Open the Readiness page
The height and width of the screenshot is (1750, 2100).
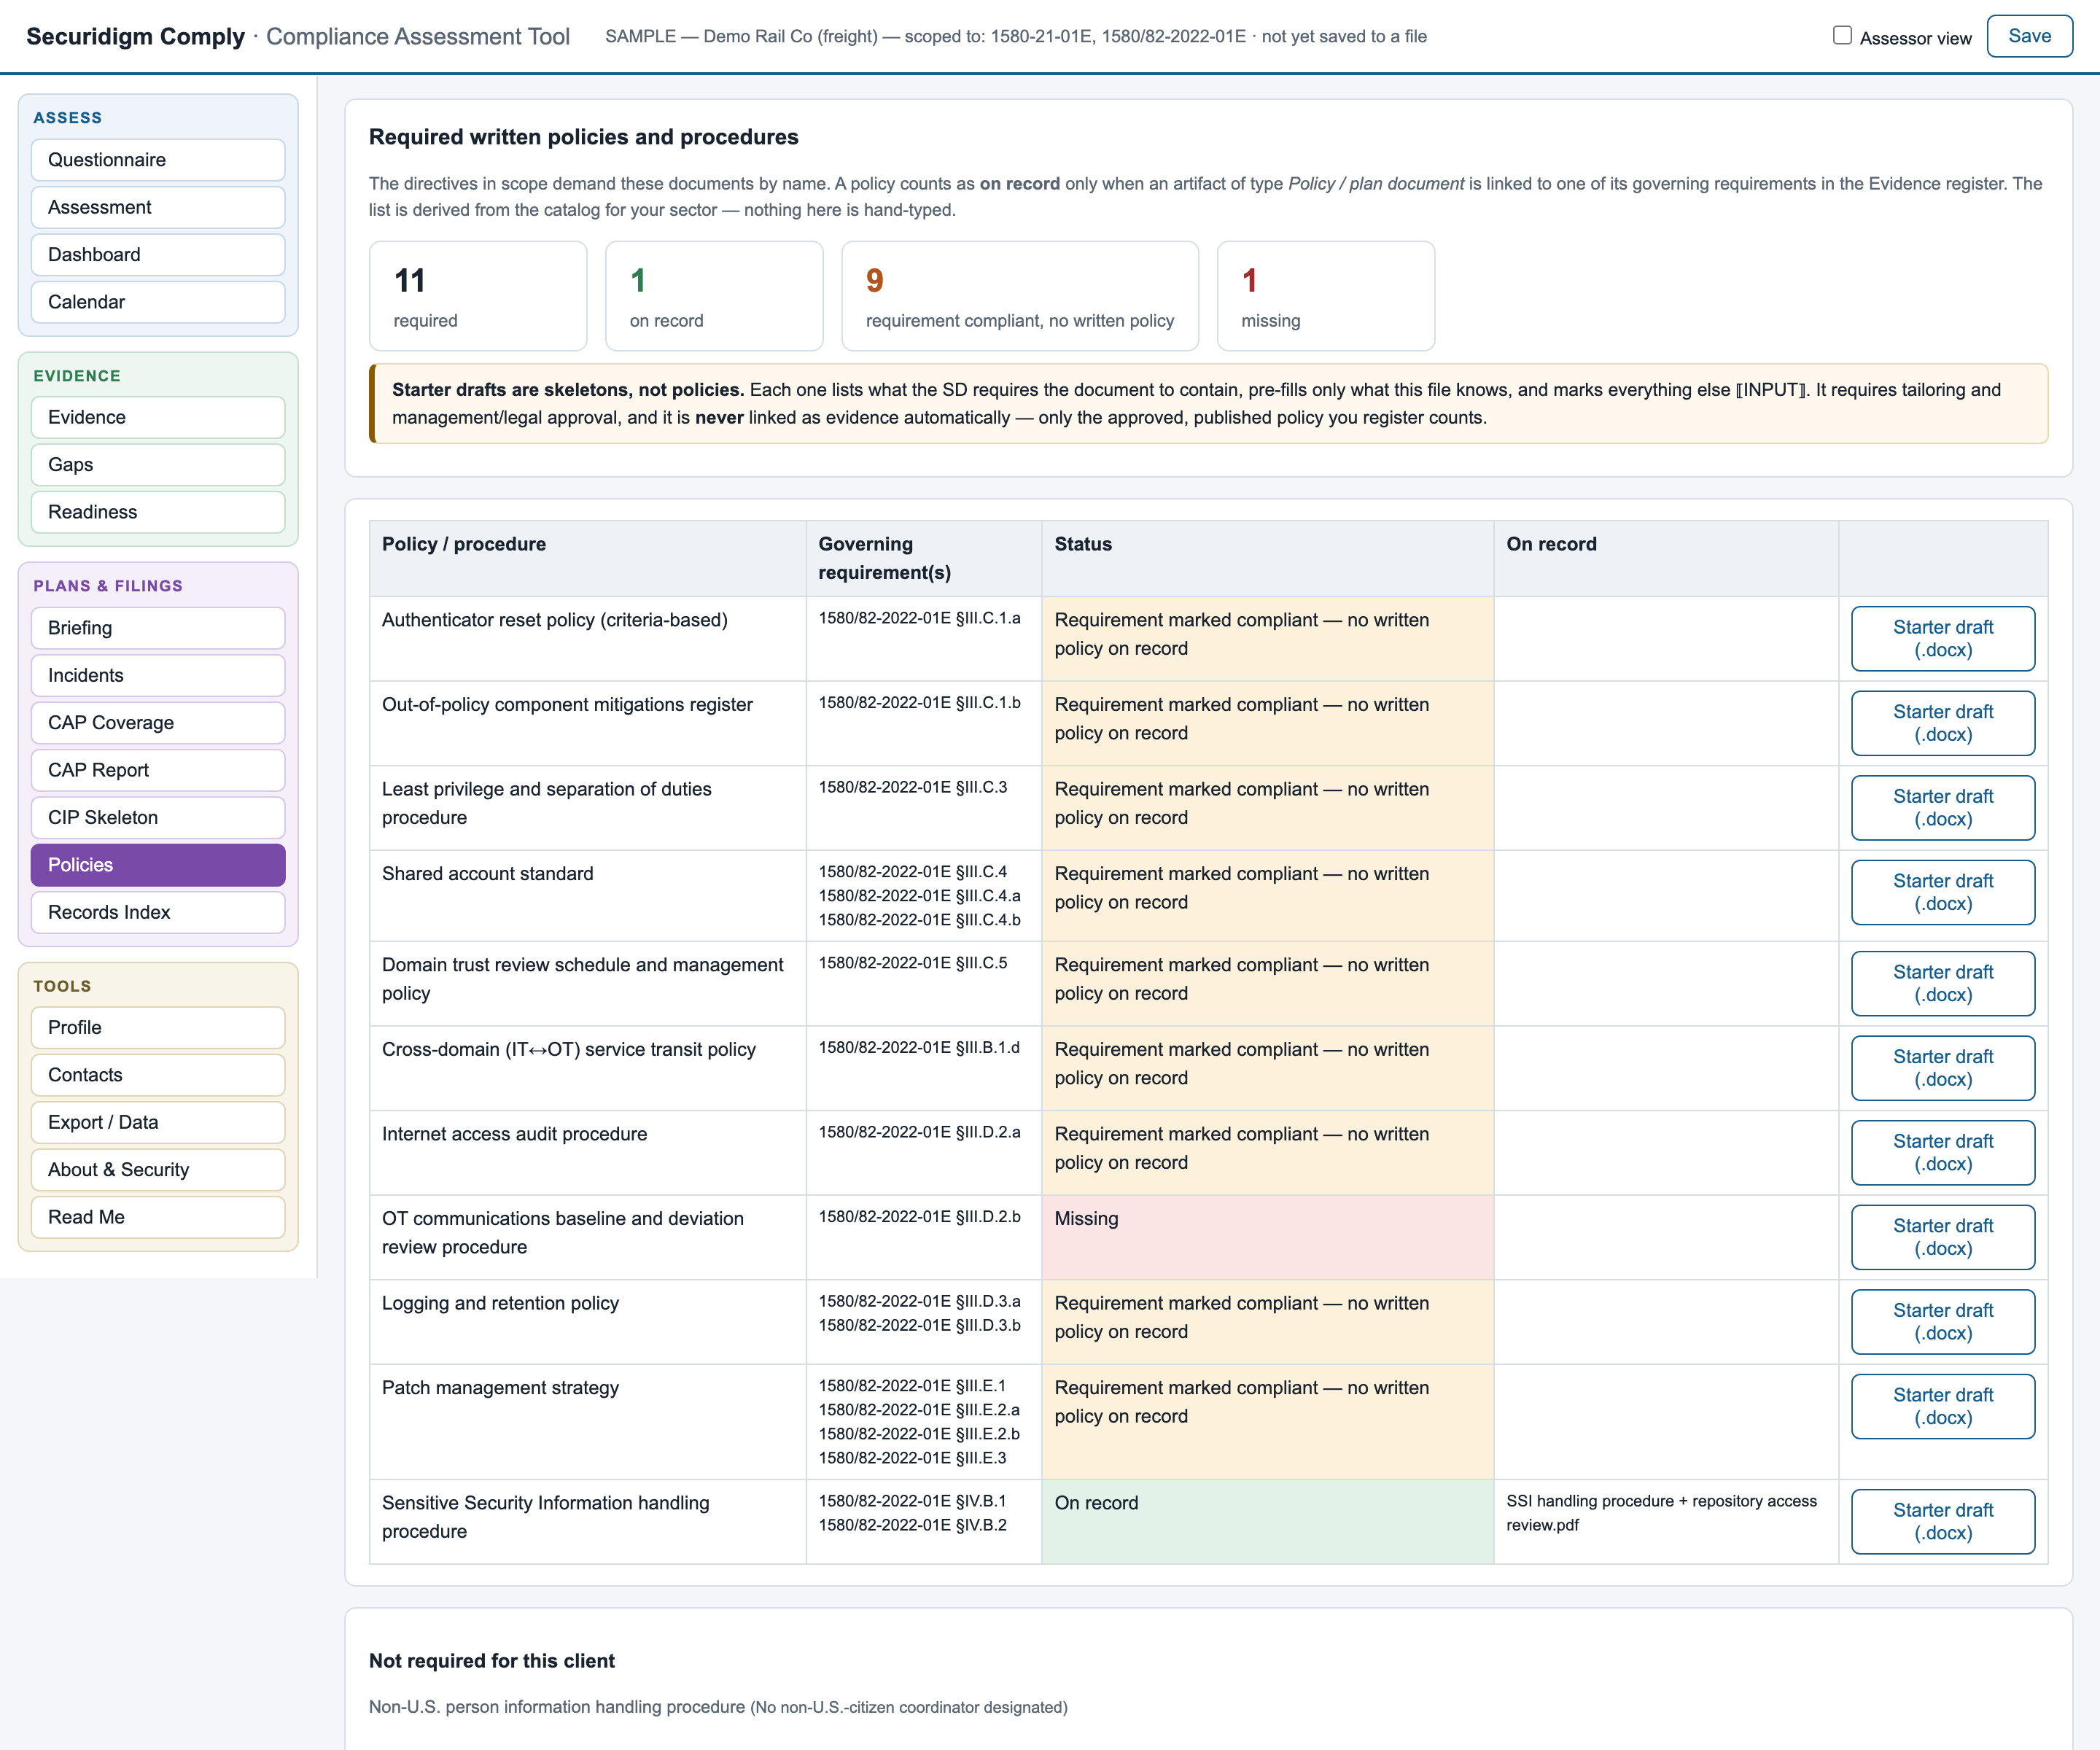(x=158, y=512)
